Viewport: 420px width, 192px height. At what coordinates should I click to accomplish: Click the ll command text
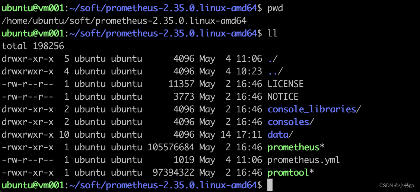272,33
